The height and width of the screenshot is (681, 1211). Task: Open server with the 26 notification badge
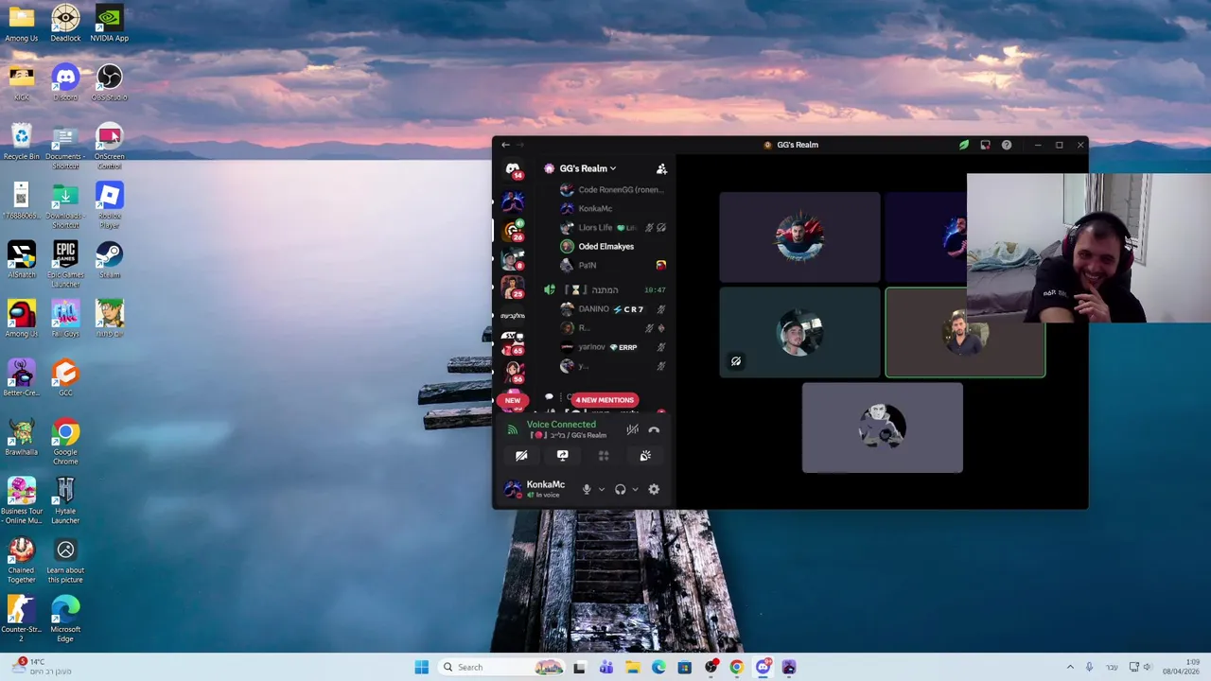pyautogui.click(x=513, y=230)
